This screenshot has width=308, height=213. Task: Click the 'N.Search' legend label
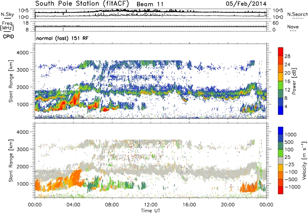pyautogui.click(x=297, y=14)
